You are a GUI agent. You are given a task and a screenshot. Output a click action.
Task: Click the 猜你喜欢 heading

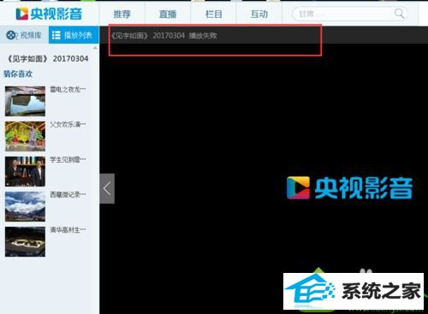[18, 74]
